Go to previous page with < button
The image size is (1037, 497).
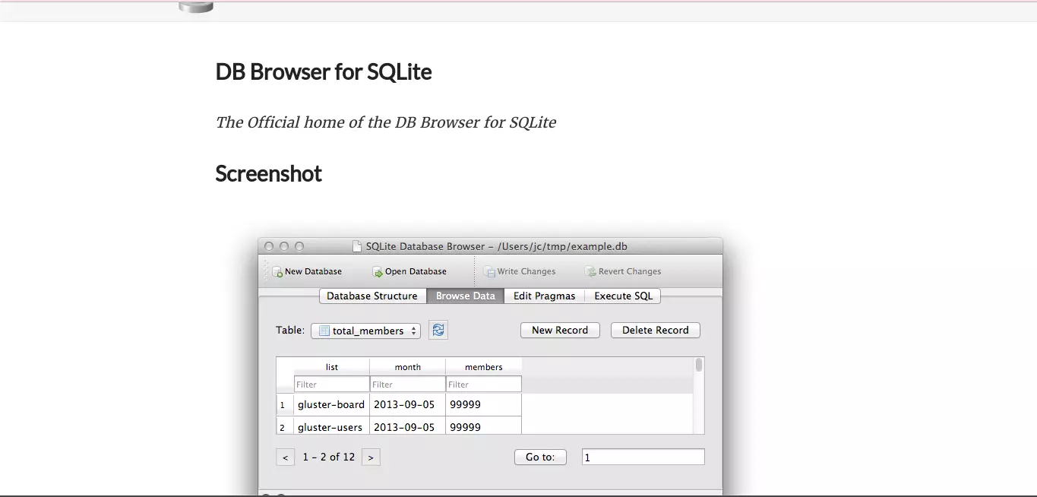tap(285, 457)
